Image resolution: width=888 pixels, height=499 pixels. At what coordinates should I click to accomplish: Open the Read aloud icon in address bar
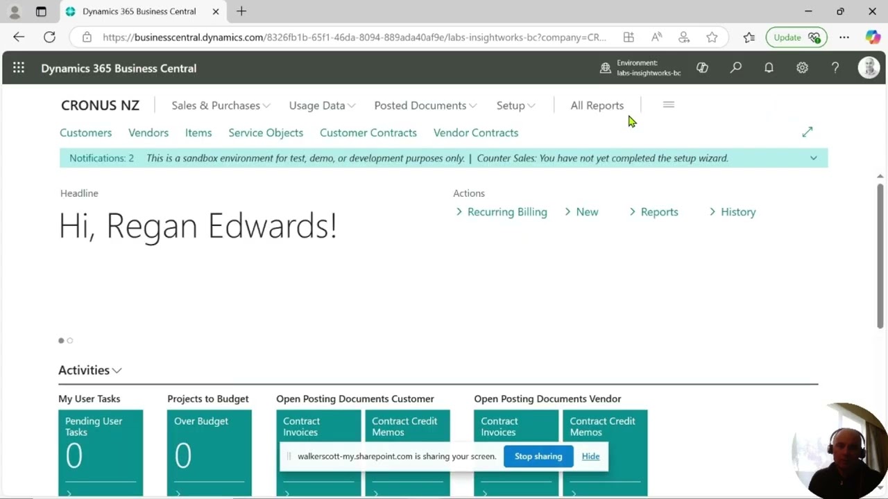[656, 37]
